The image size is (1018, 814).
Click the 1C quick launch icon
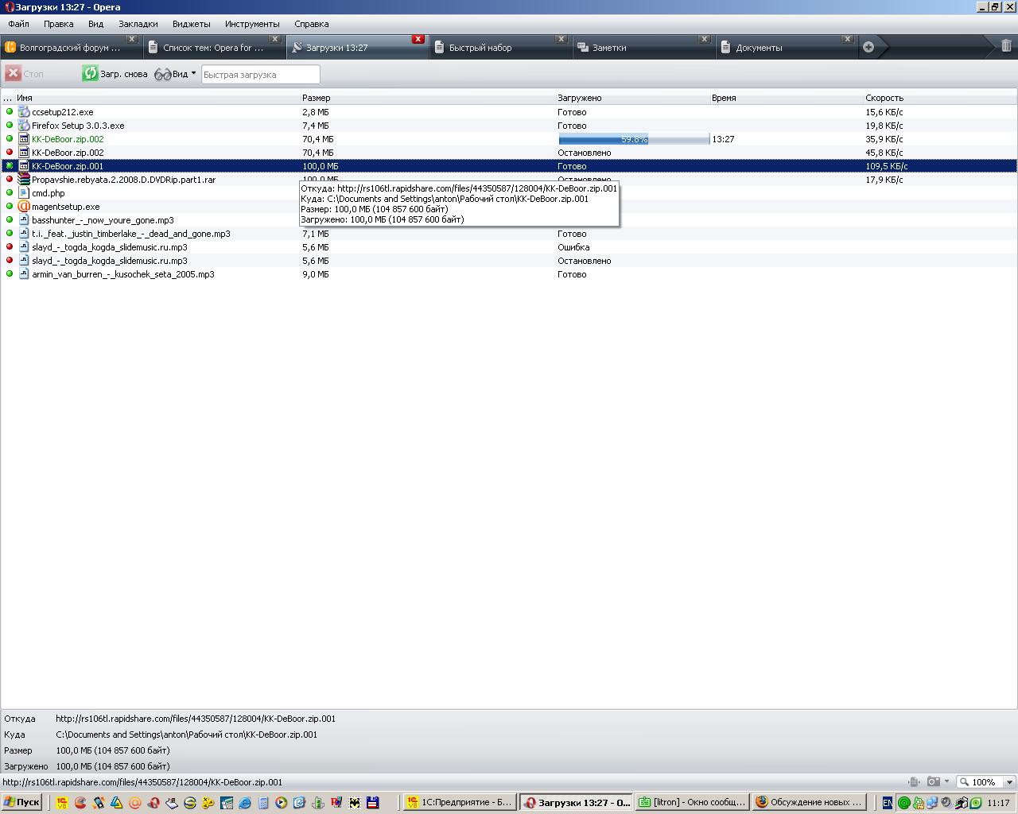61,803
